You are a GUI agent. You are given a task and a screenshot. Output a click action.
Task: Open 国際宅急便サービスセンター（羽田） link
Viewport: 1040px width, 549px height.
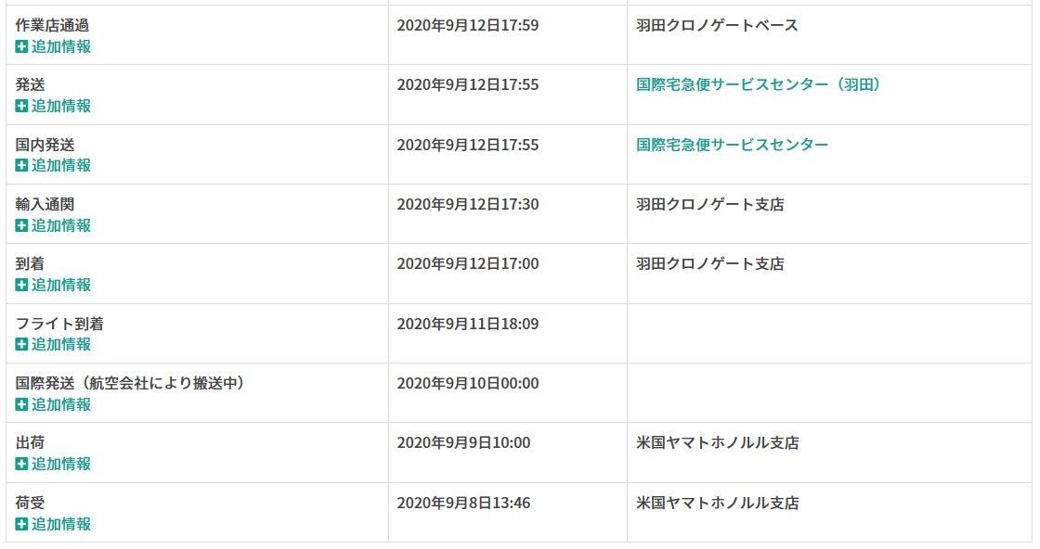click(x=758, y=84)
